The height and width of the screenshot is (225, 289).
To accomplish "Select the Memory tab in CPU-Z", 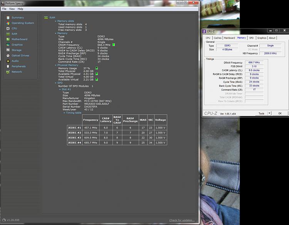I will coord(242,38).
